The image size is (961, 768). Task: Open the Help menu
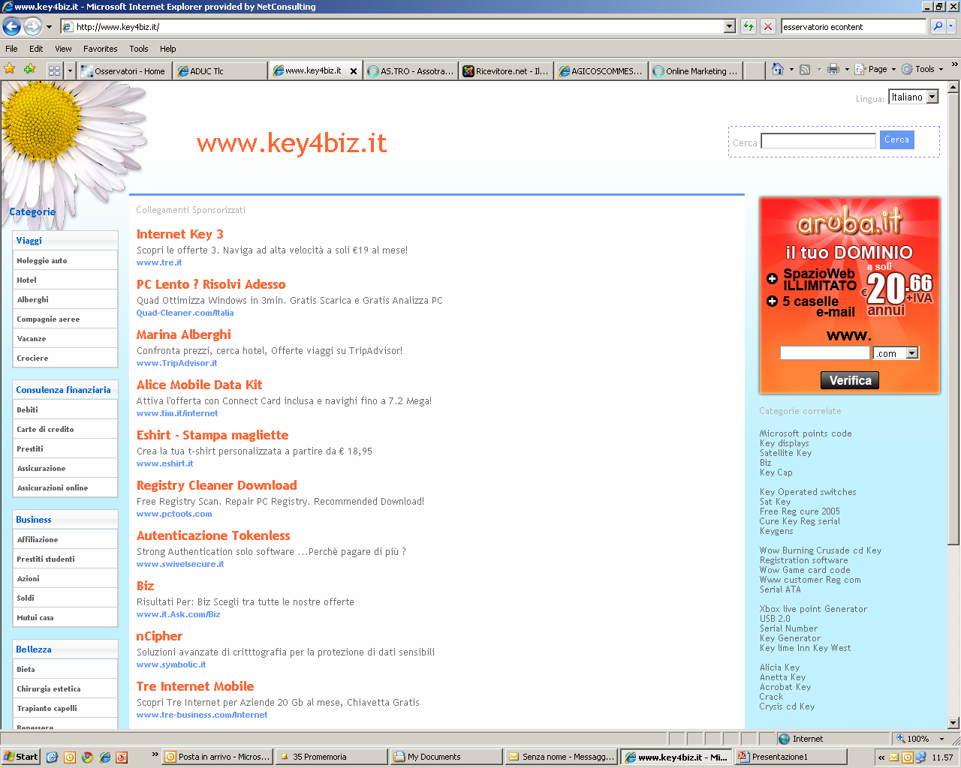coord(167,49)
